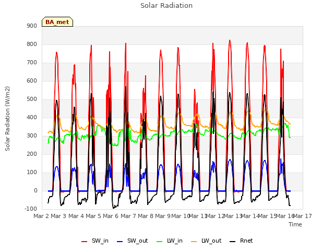The height and width of the screenshot is (251, 334).
Task: Click the -100 y-axis tick label
Action: (x=31, y=209)
